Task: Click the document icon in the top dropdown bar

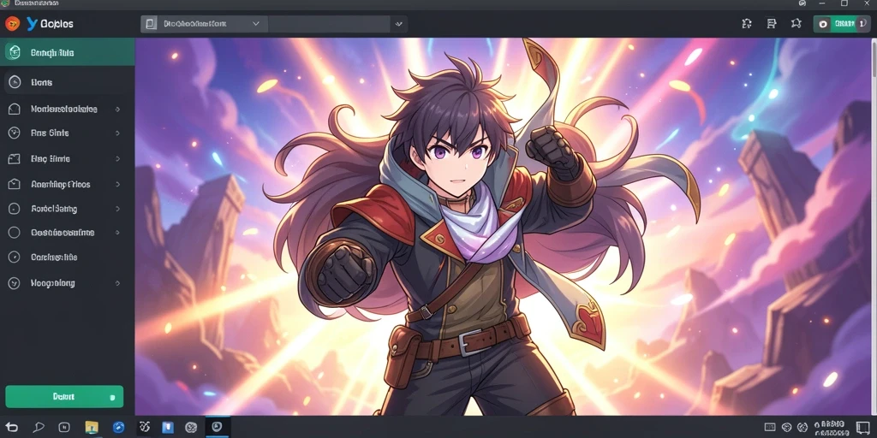Action: coord(150,23)
